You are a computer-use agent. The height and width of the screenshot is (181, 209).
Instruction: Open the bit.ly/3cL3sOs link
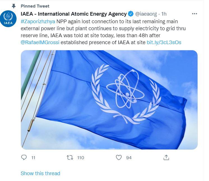click(x=164, y=42)
